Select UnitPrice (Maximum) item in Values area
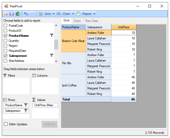170x138 pixels. (x=45, y=105)
